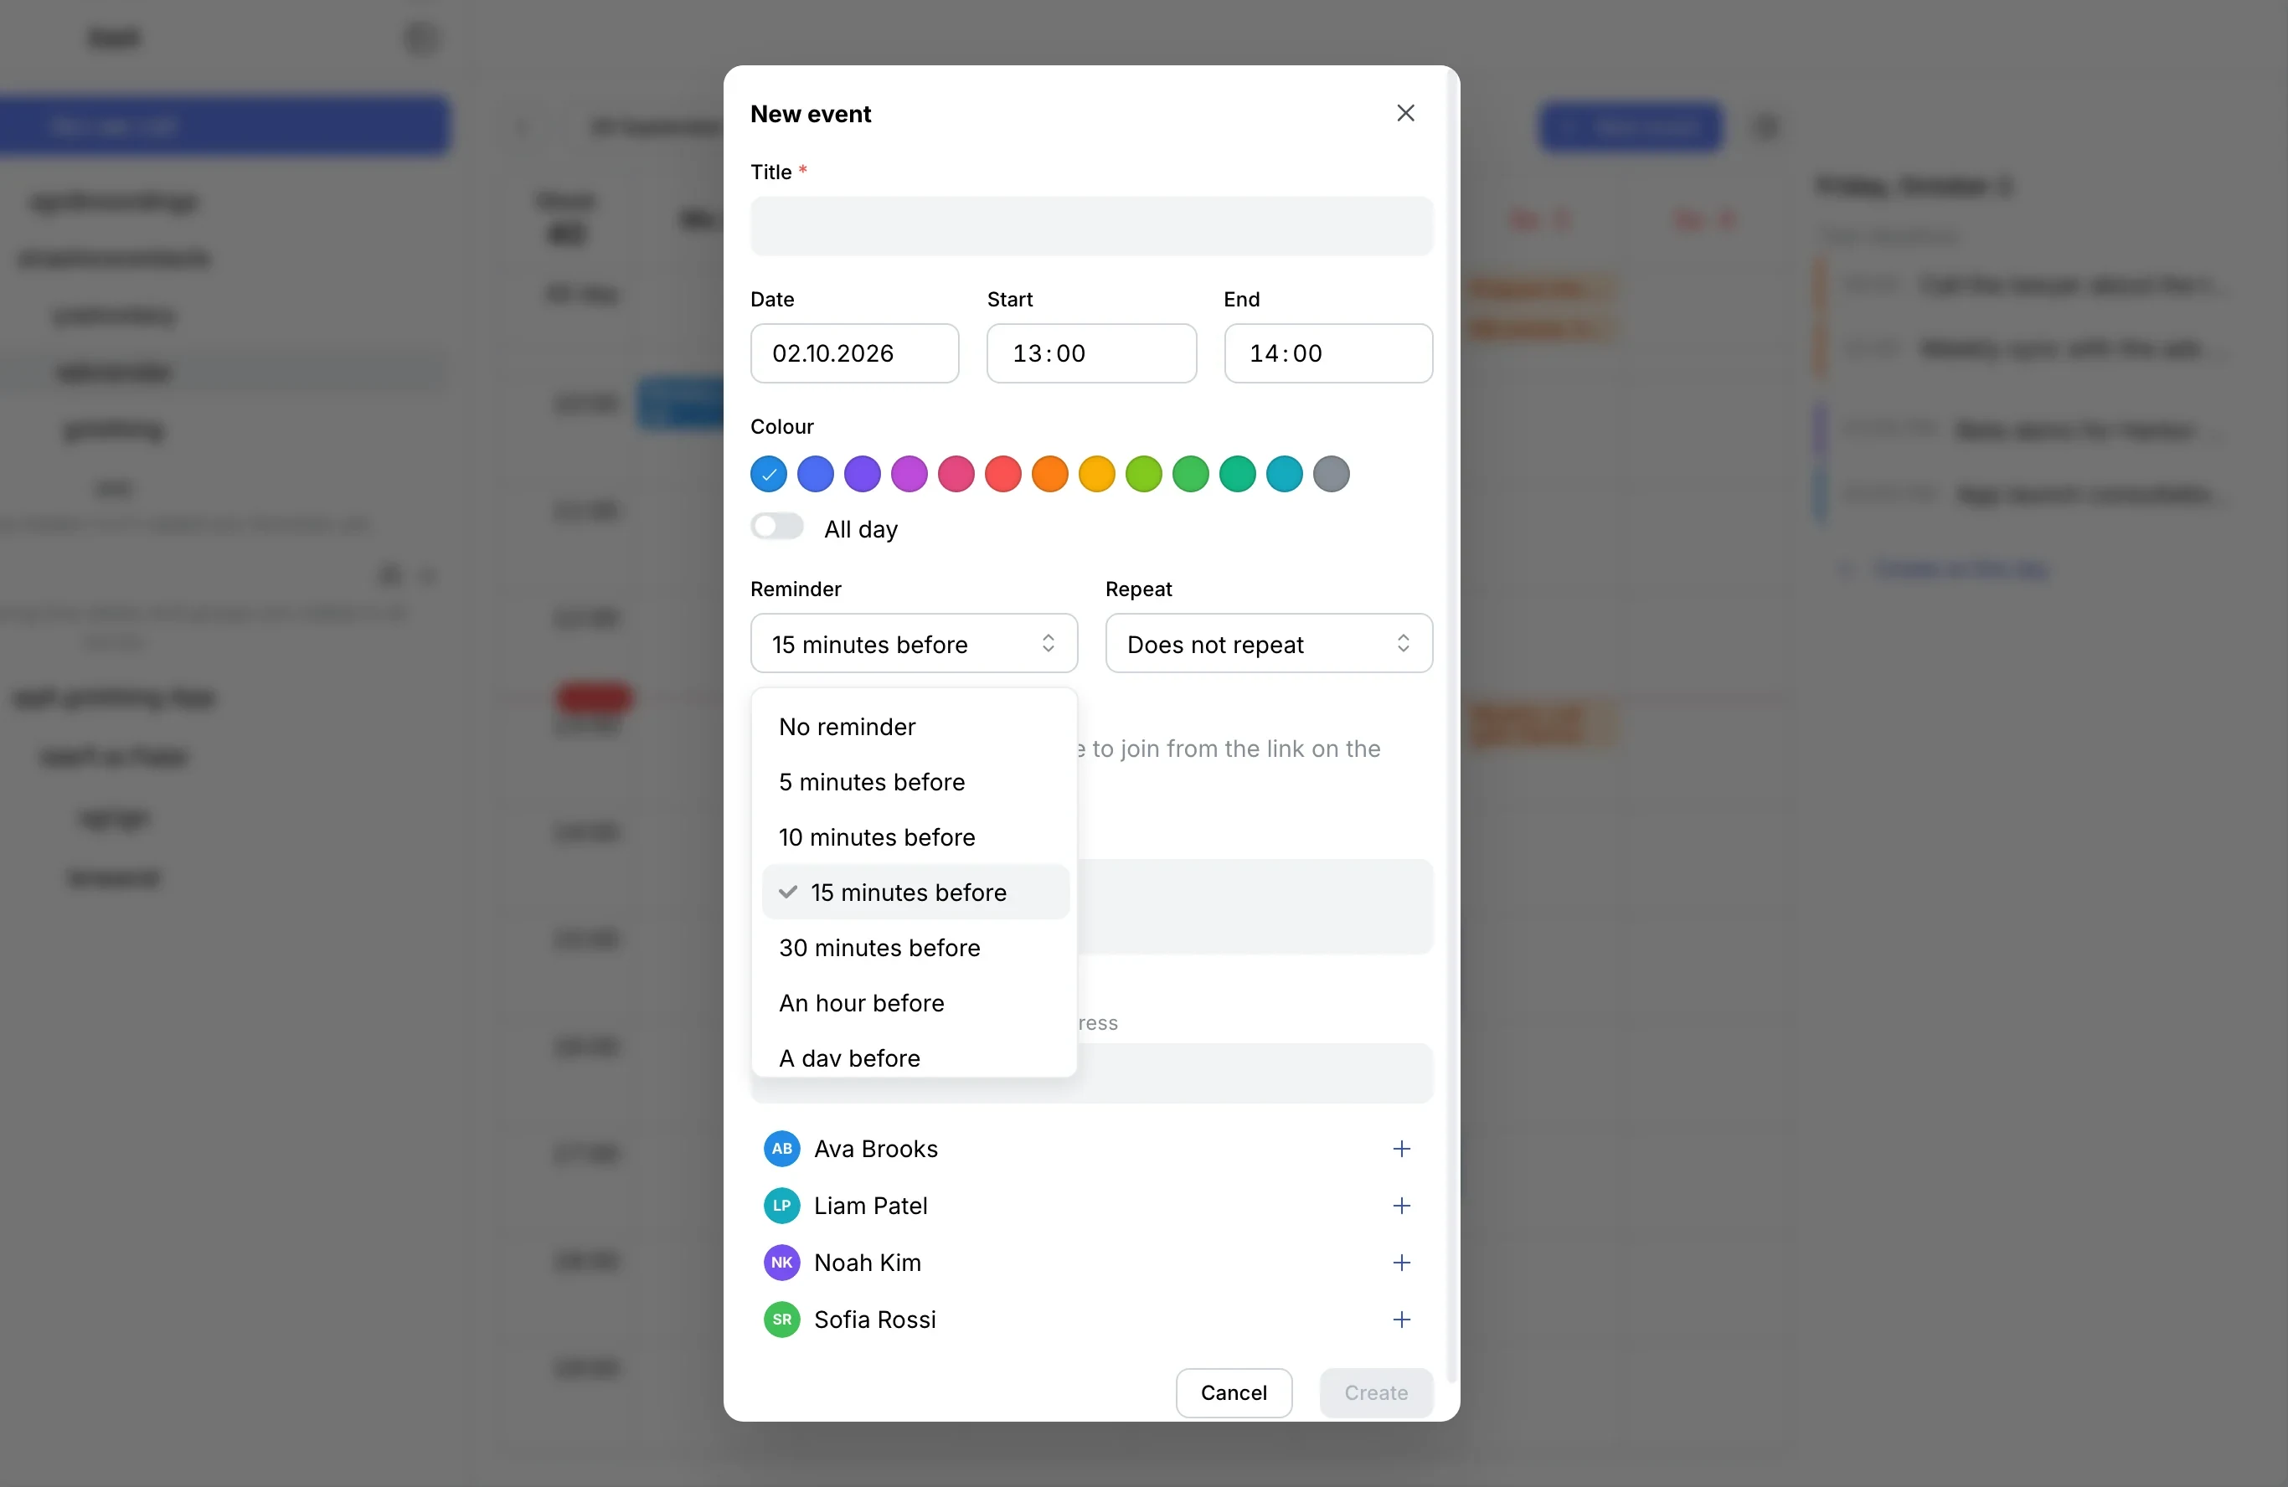Screen dimensions: 2288x1487
Task: Pick the lime green colour swatch
Action: click(x=1143, y=474)
